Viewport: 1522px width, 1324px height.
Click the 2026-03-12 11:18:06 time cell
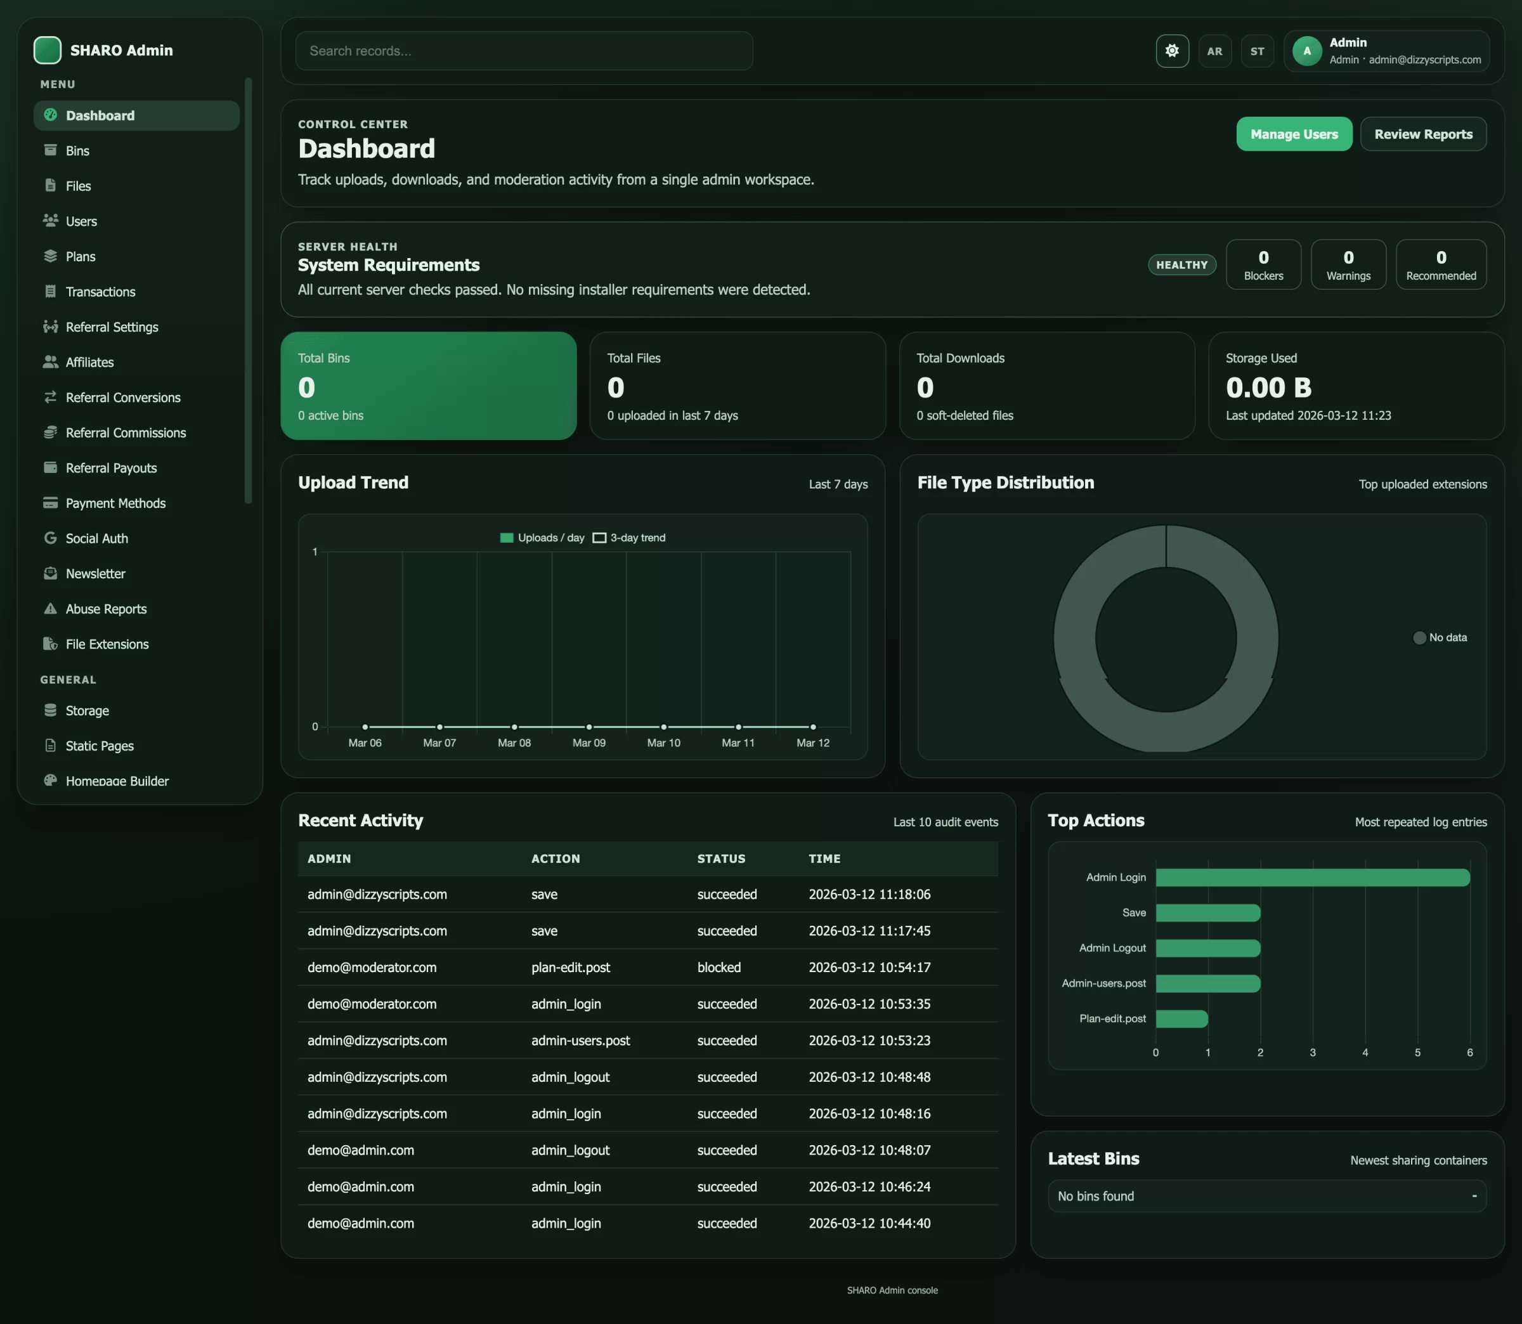pyautogui.click(x=869, y=894)
